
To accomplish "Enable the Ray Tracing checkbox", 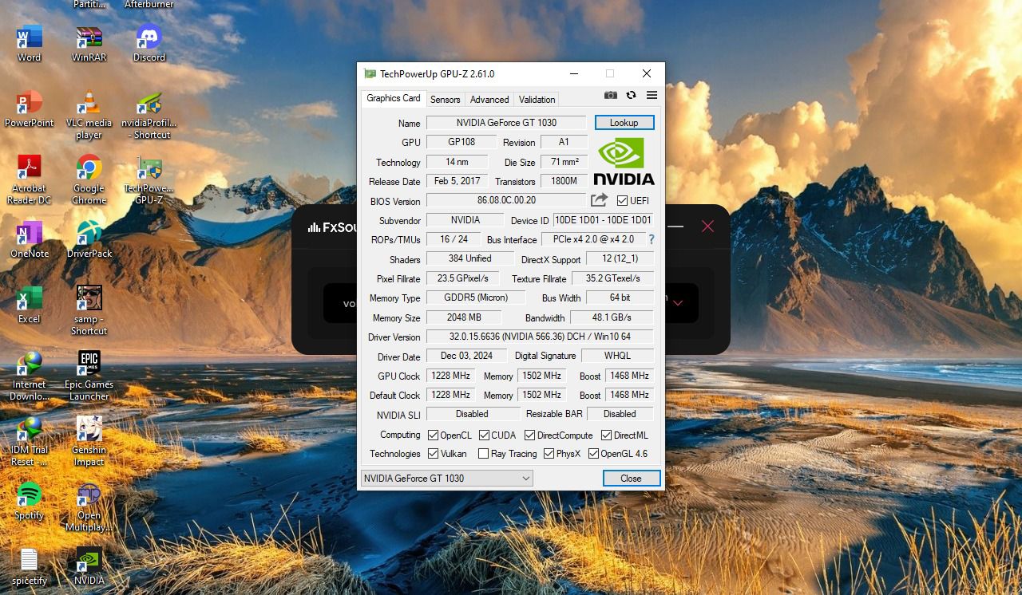I will coord(483,453).
